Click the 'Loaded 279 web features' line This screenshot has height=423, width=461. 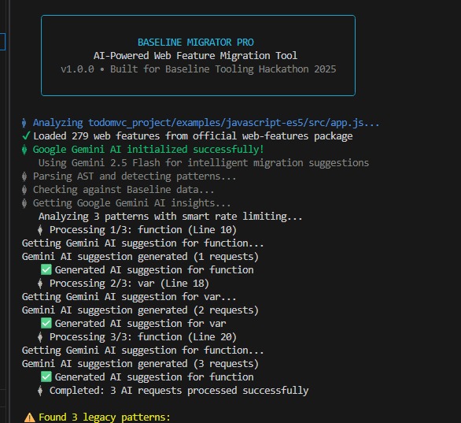click(x=193, y=136)
